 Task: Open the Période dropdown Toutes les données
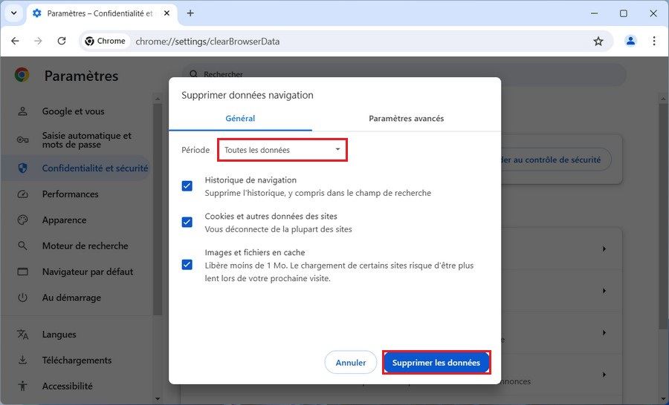click(282, 150)
